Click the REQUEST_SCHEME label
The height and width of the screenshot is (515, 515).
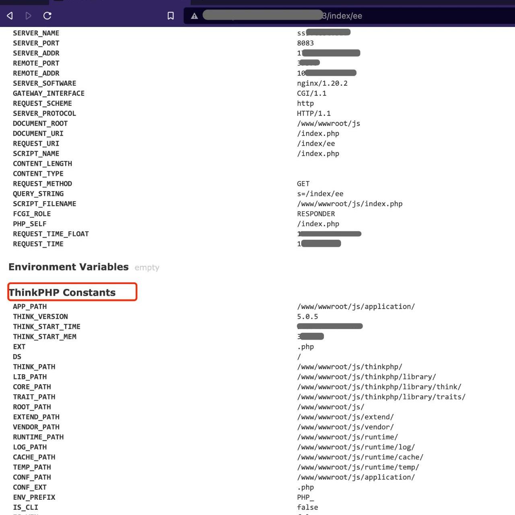tap(42, 103)
